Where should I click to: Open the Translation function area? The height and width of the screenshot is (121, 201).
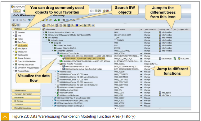[x=26, y=104]
